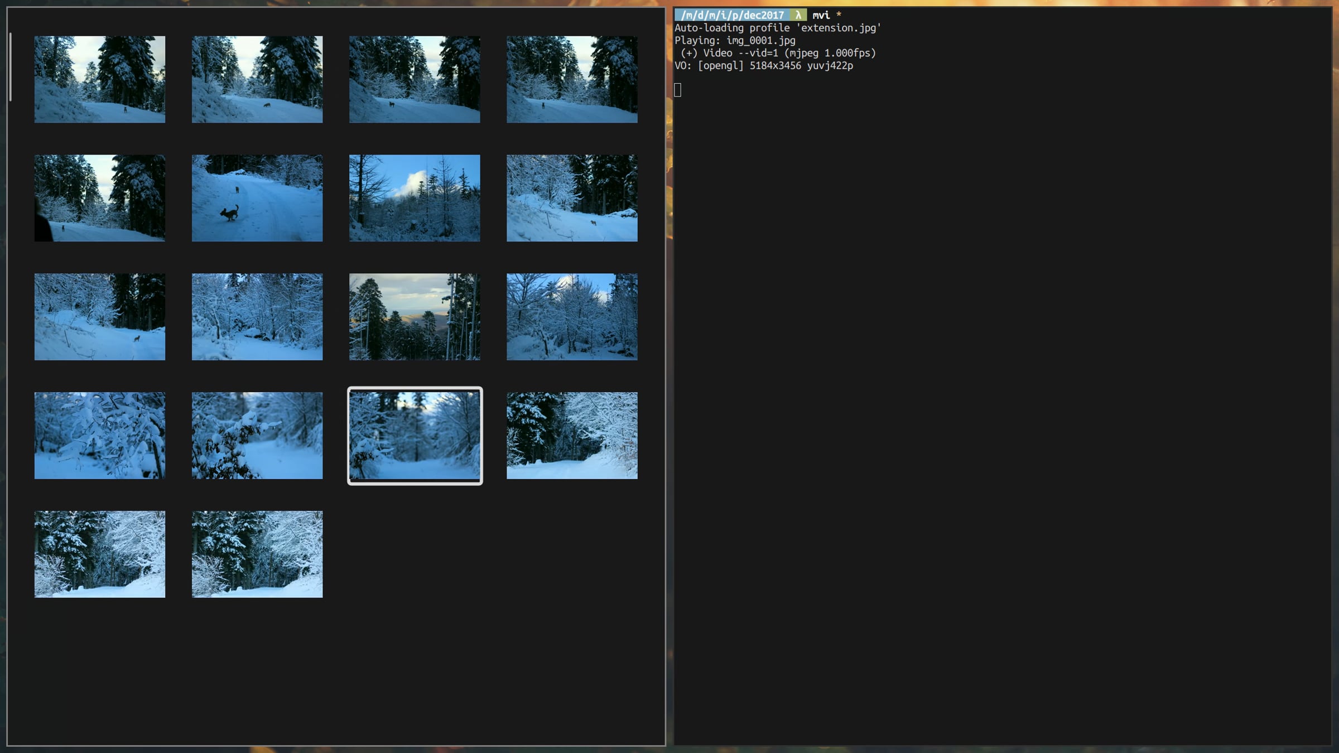Click the 'Playing: img_0001.jpg' terminal line

[x=735, y=40]
